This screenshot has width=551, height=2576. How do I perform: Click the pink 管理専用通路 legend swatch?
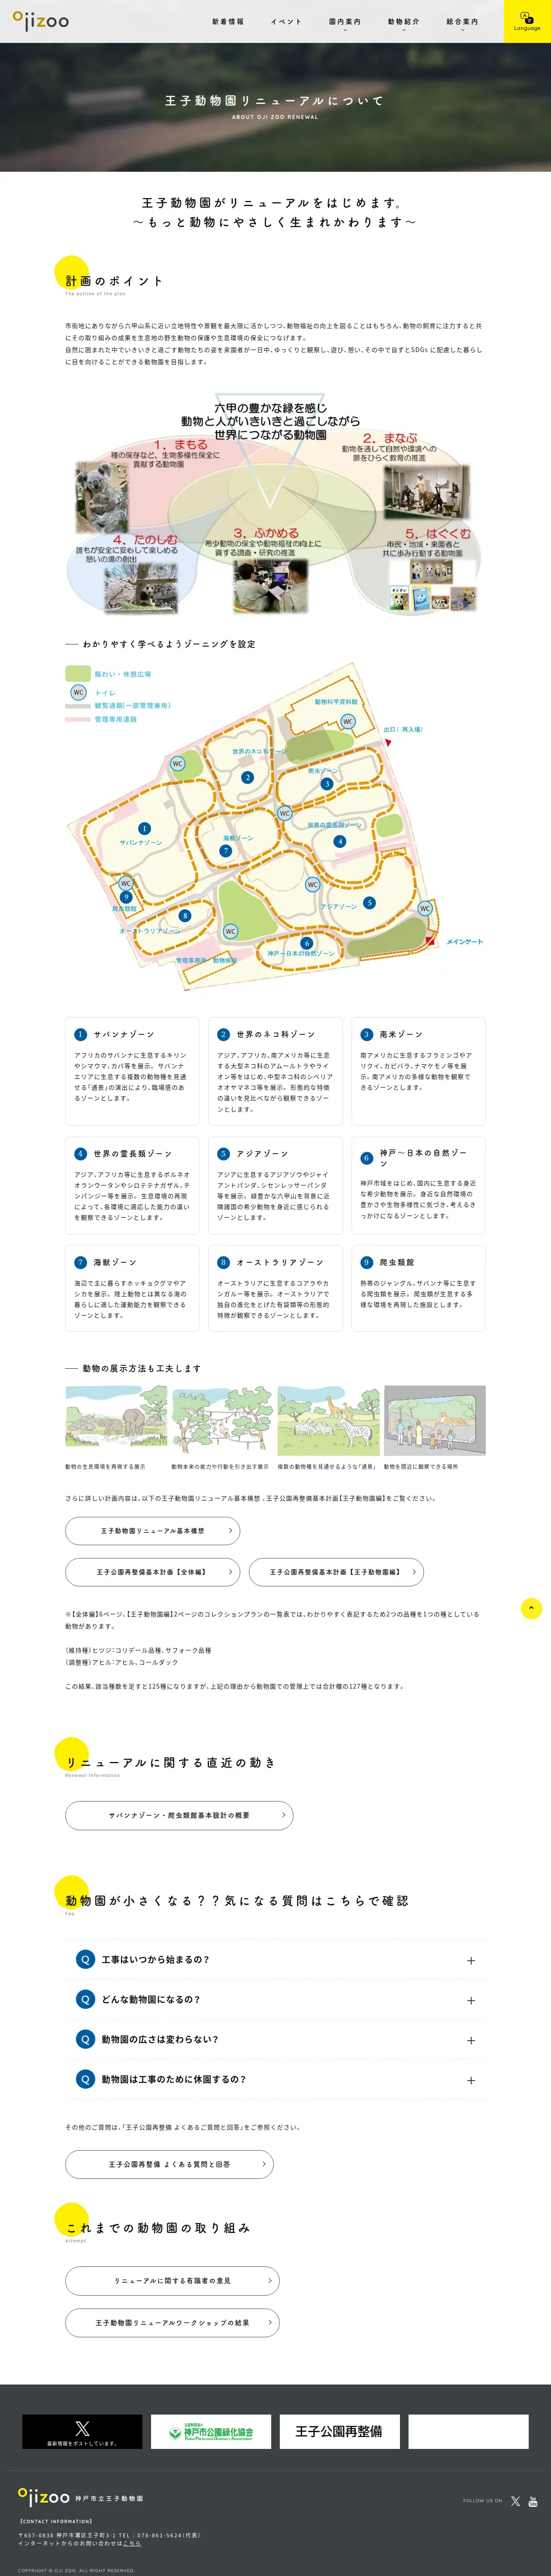pyautogui.click(x=78, y=719)
